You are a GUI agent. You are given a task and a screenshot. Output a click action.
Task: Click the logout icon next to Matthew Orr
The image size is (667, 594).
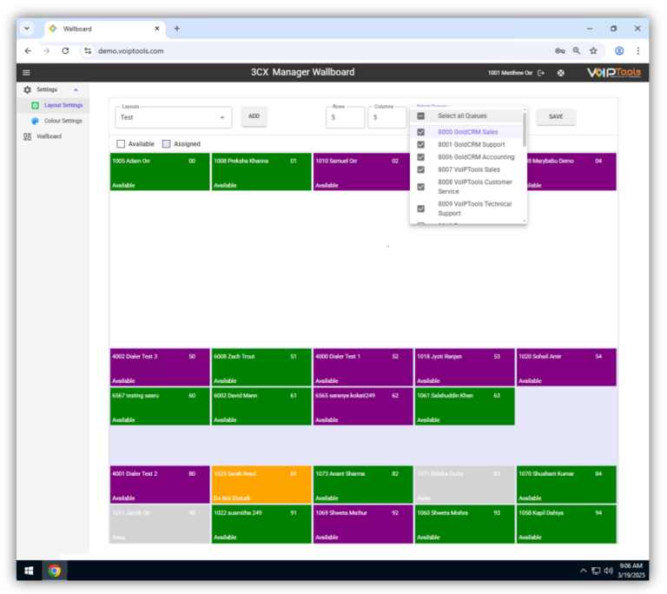click(541, 73)
